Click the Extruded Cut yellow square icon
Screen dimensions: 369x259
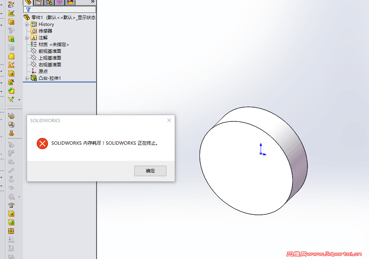11,214
